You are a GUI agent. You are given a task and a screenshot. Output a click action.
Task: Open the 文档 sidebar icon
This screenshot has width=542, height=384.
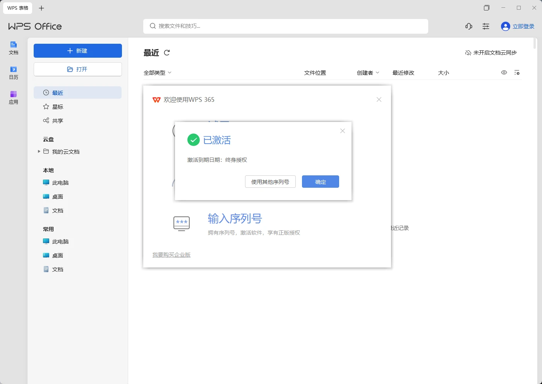coord(14,48)
